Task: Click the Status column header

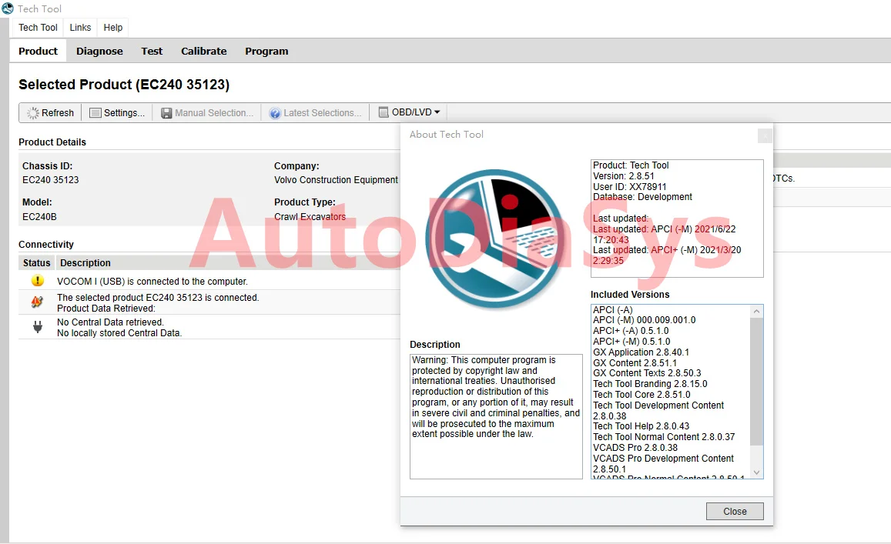Action: (36, 263)
